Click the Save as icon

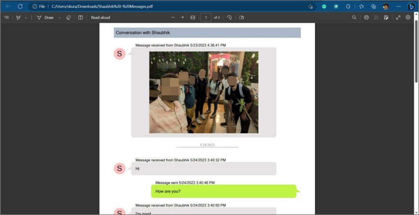tap(386, 17)
